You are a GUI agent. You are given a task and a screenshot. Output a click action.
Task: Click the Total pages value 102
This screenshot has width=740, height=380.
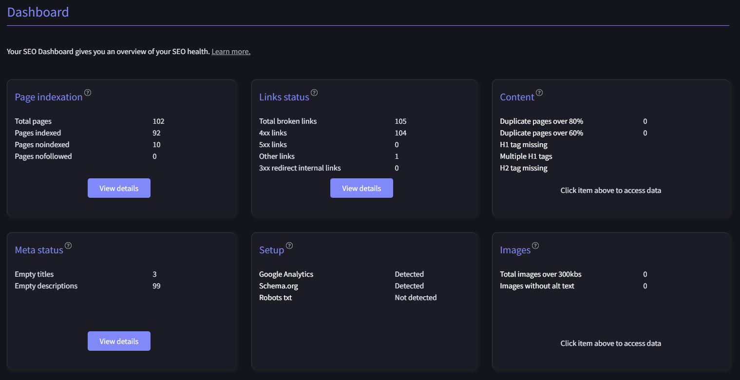point(158,121)
